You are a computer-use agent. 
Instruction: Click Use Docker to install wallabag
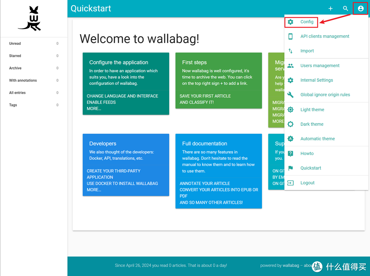tap(122, 184)
